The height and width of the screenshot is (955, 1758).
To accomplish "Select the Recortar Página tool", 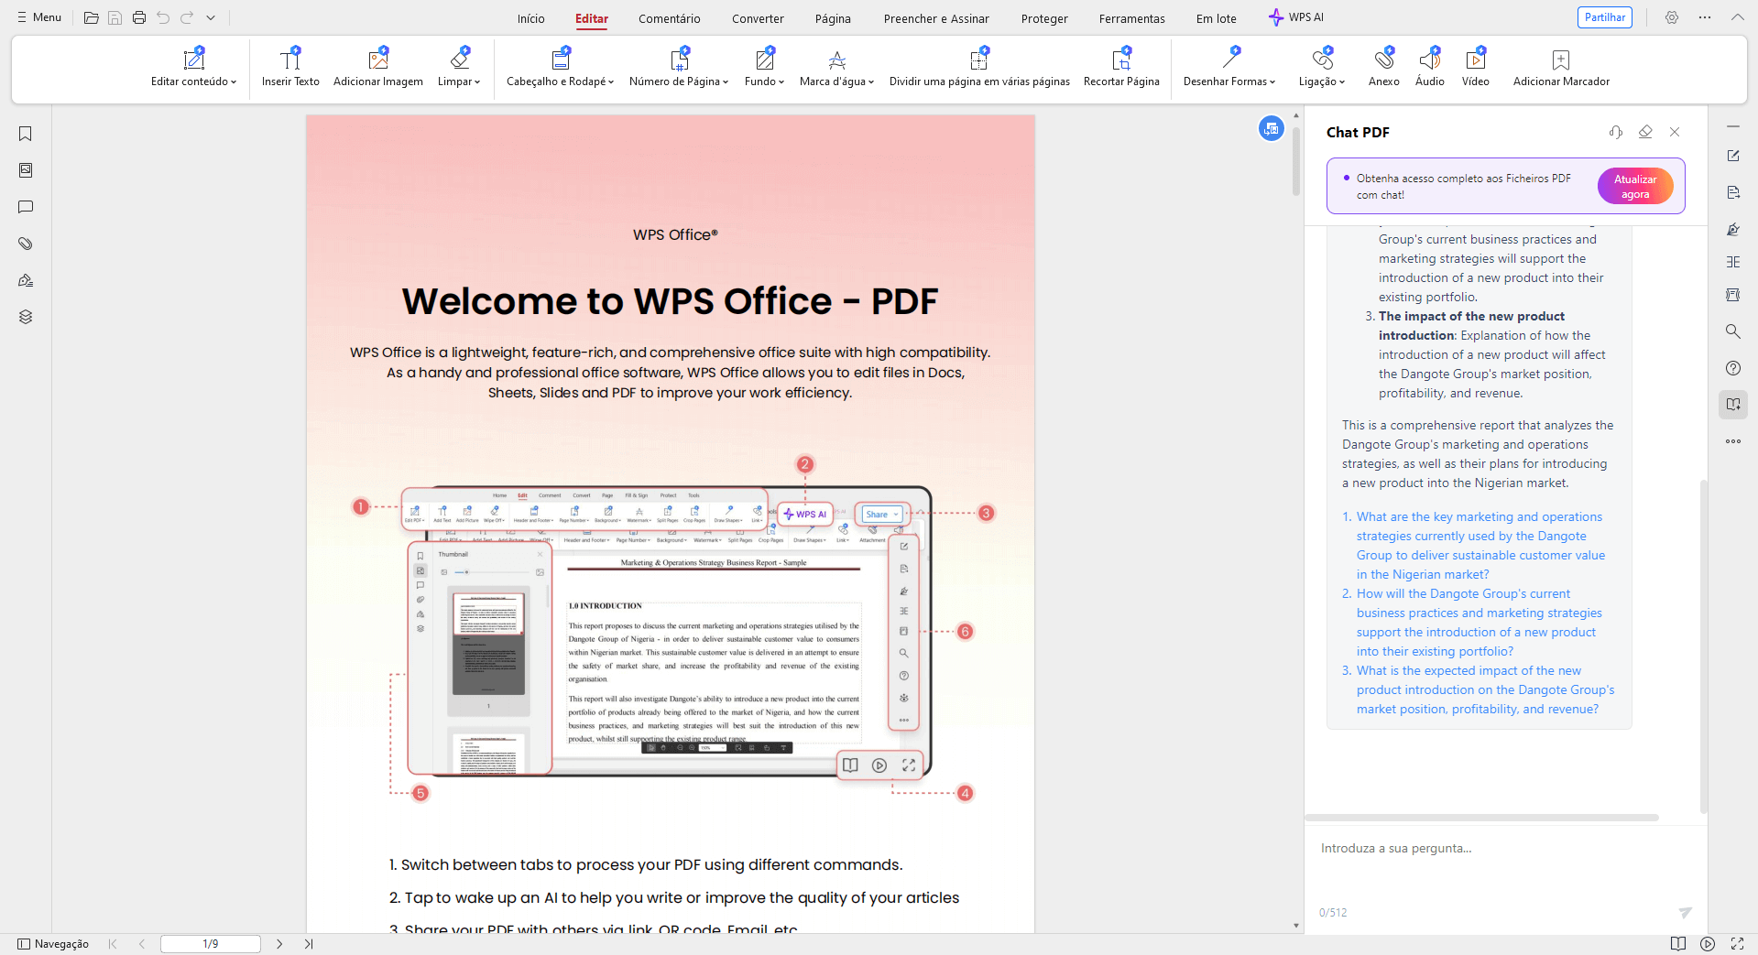I will (1121, 68).
